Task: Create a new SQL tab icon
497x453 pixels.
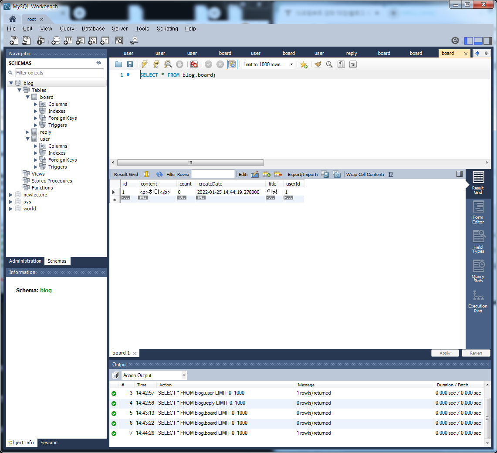Action: tap(14, 41)
